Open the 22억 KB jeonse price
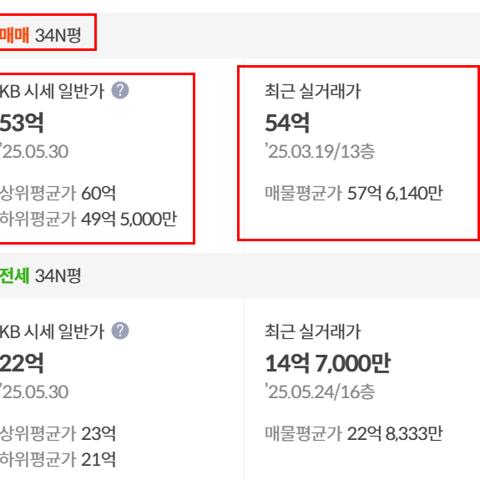Image resolution: width=480 pixels, height=480 pixels. 22,363
